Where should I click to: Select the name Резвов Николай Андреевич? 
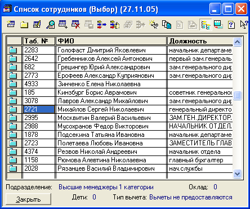(x=97, y=152)
